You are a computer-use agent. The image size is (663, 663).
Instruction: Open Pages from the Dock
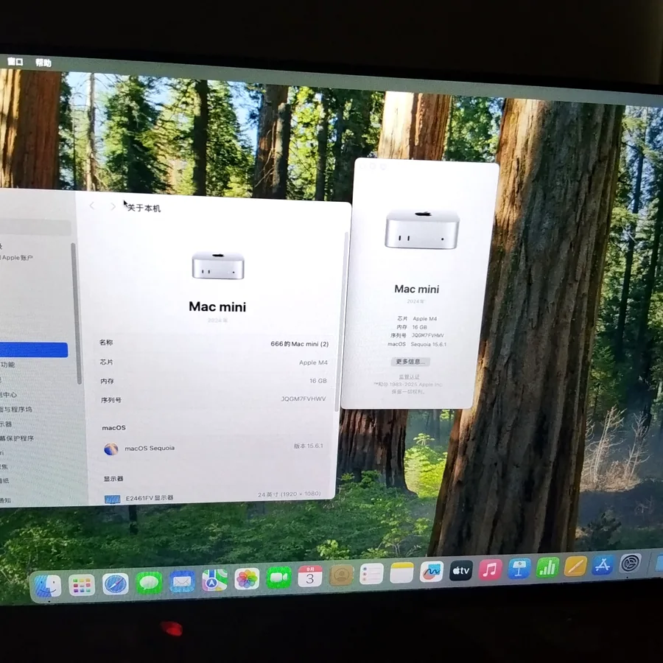575,566
